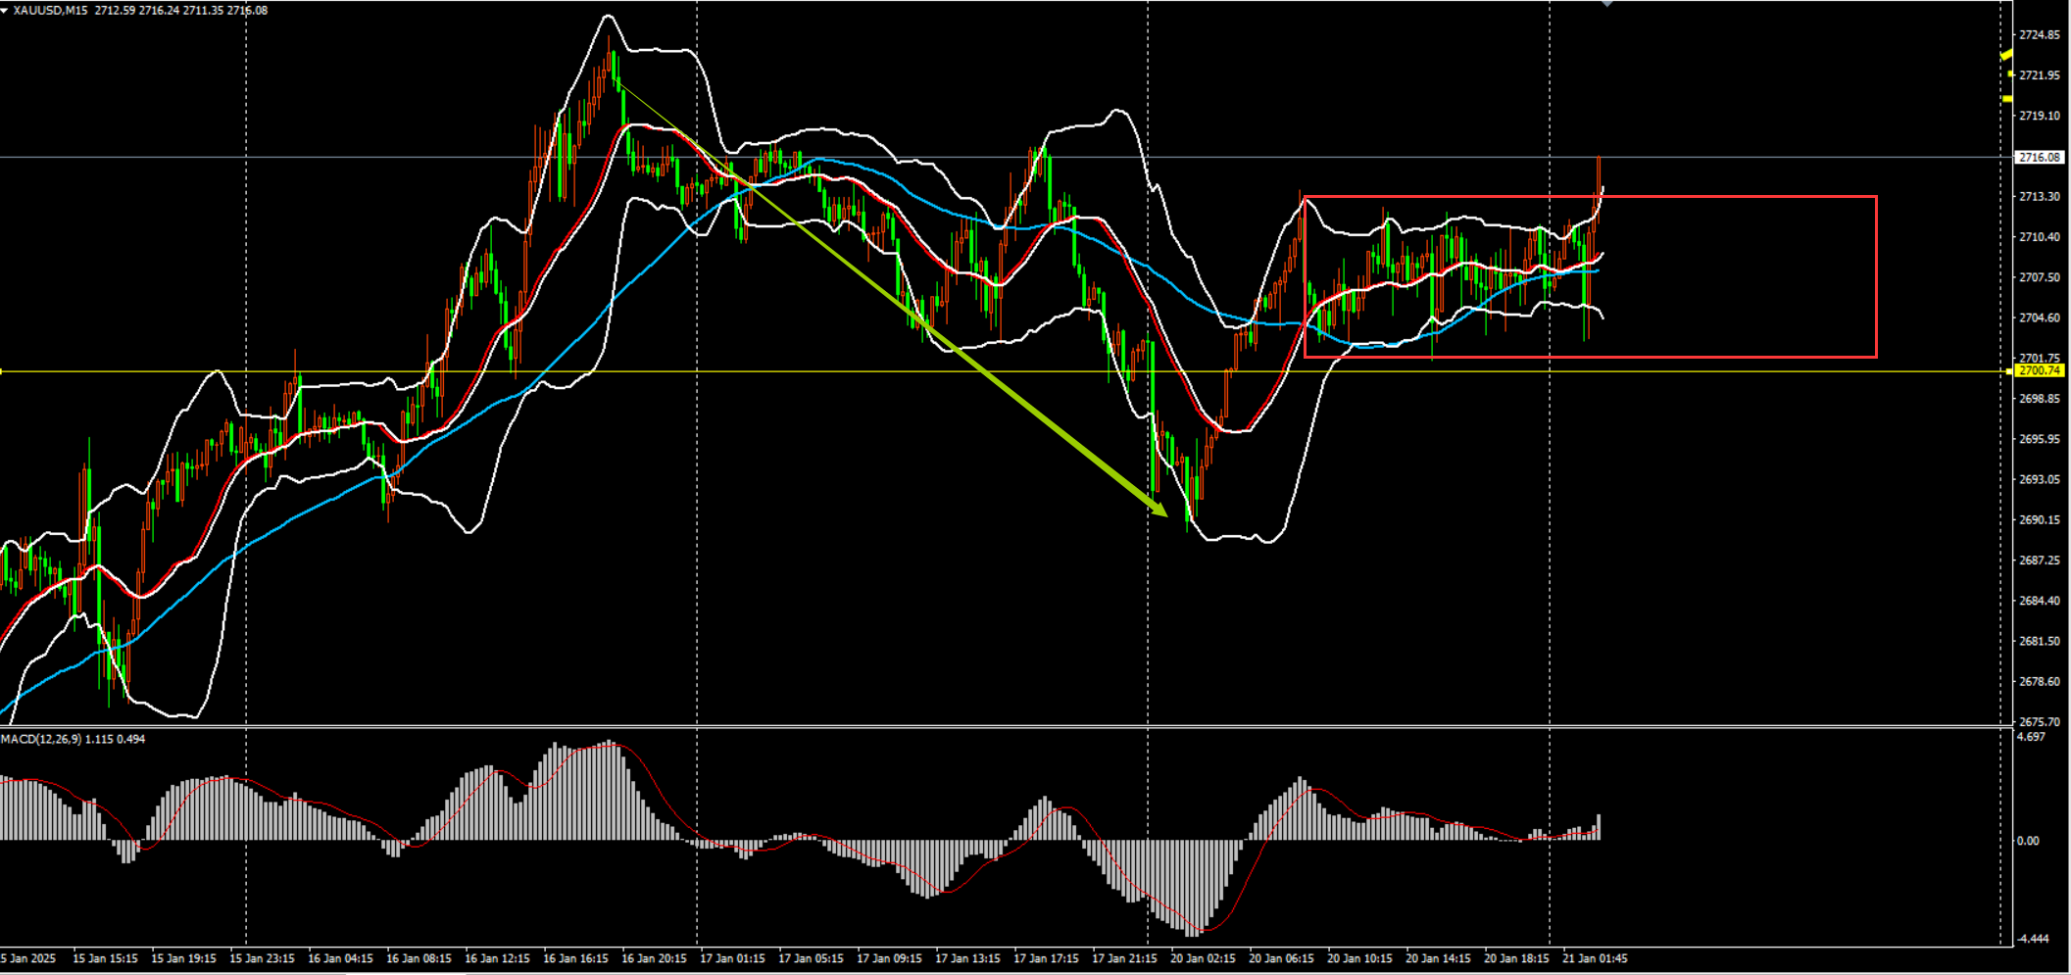Click time label 20 Jan 02:15

1204,958
